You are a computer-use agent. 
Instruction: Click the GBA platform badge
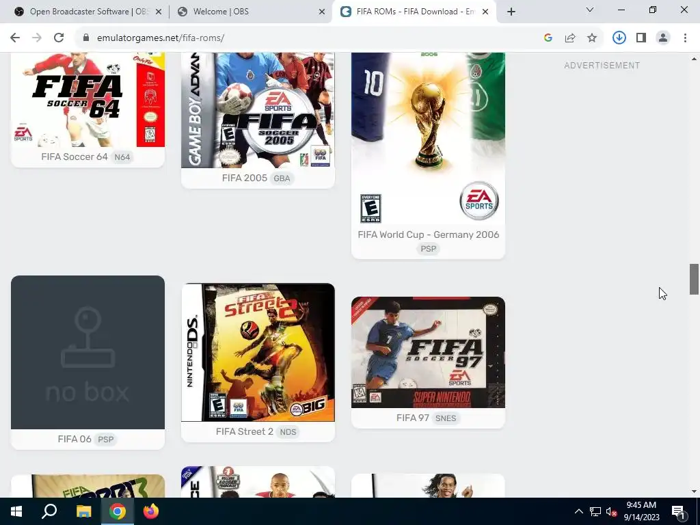[282, 178]
